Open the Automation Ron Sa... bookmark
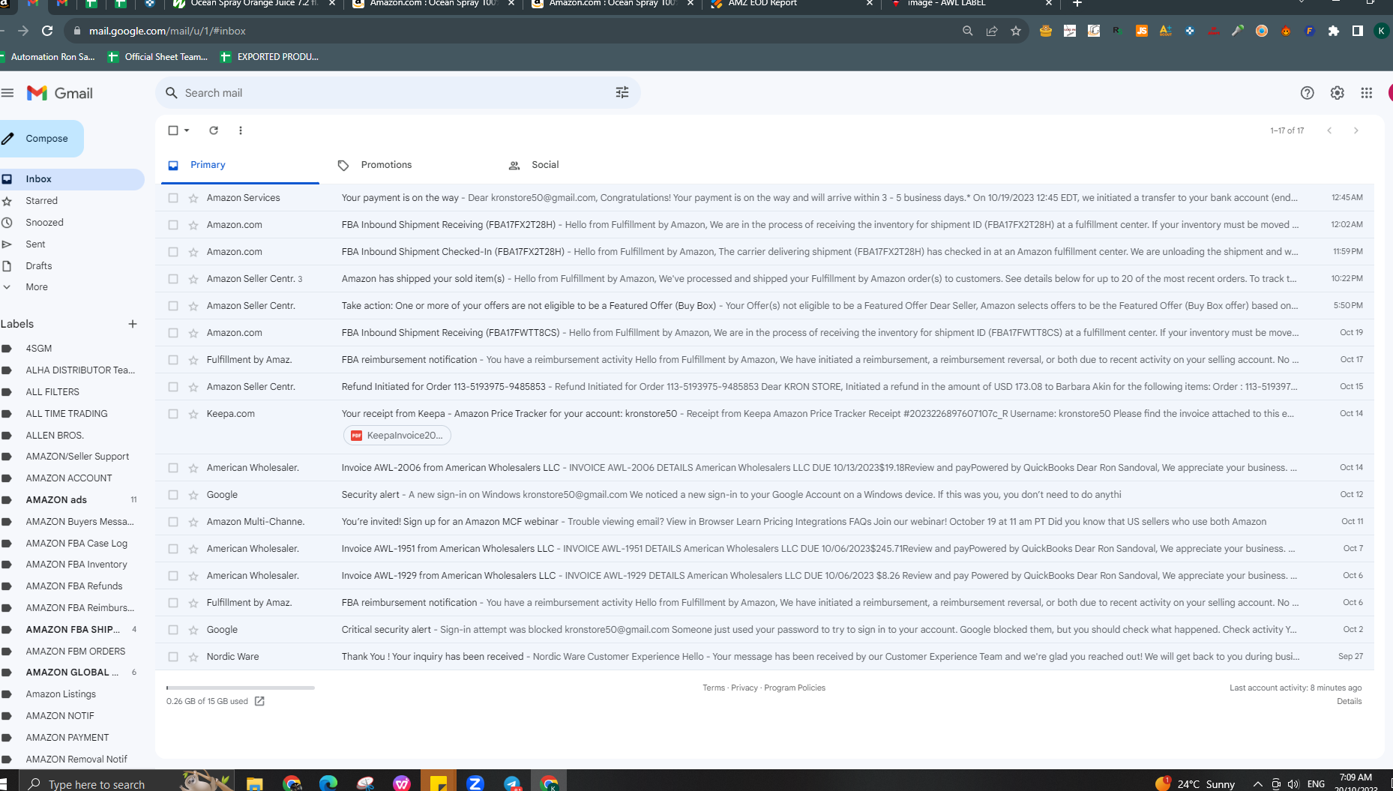Screen dimensions: 1393x791 [x=47, y=57]
